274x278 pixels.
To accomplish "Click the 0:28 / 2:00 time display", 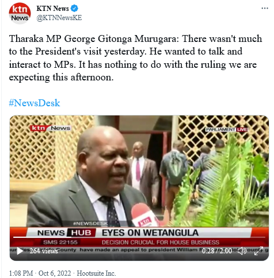I will 217,251.
